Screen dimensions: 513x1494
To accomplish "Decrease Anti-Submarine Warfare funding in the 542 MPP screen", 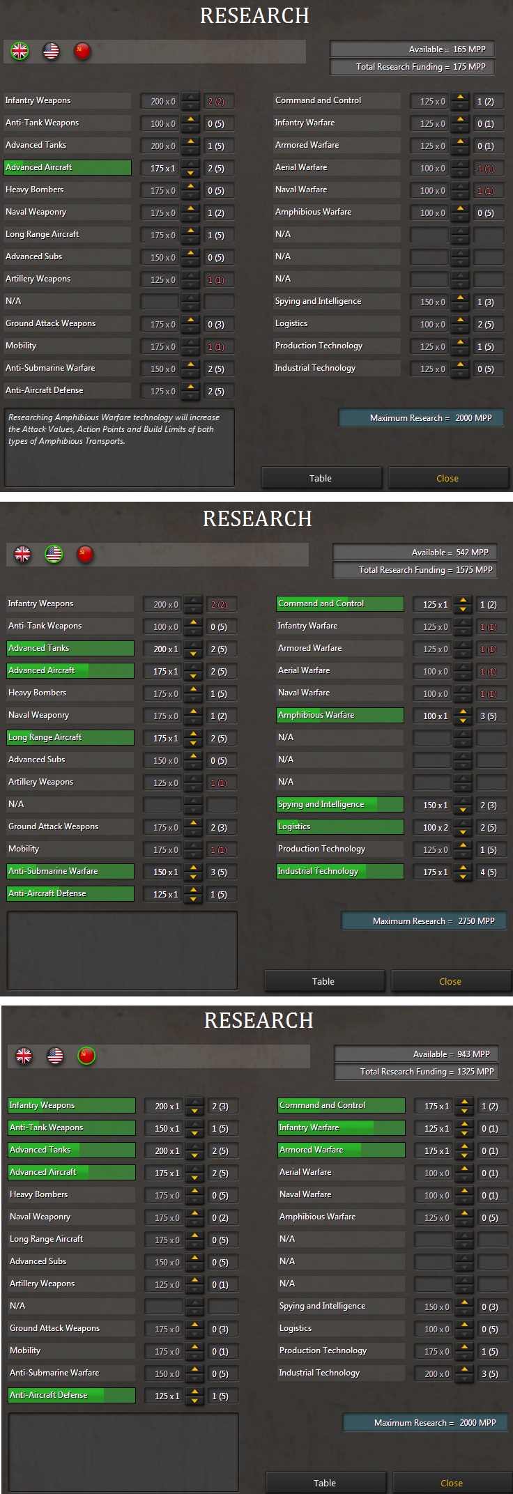I will pyautogui.click(x=193, y=877).
